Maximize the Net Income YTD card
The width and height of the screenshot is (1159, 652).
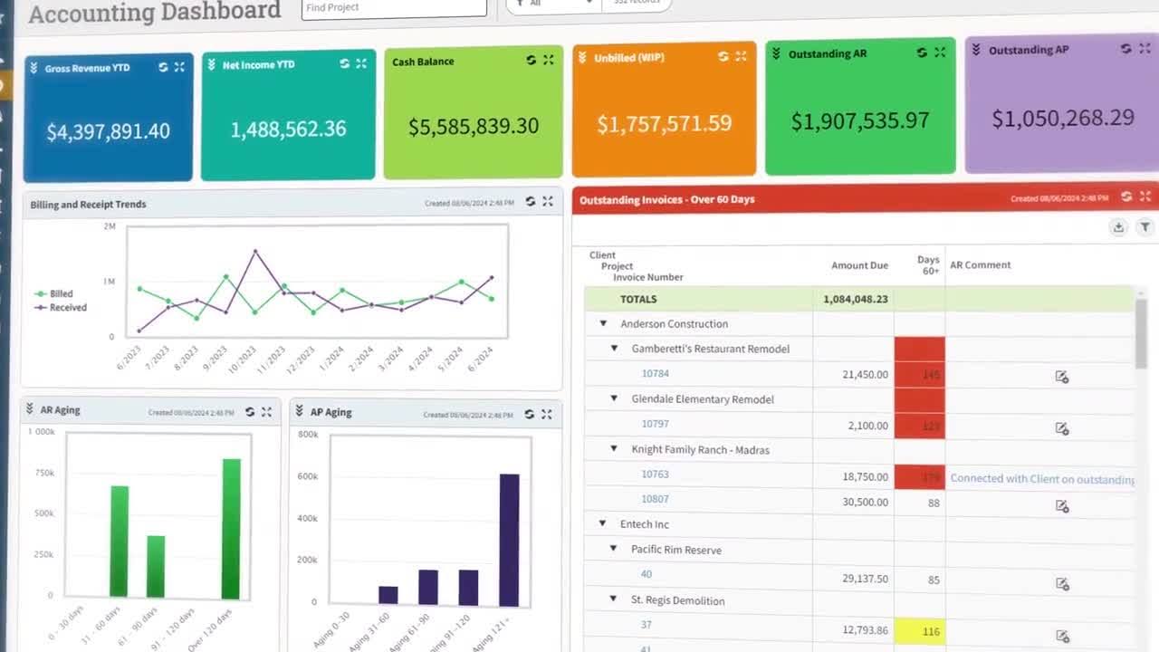tap(361, 63)
